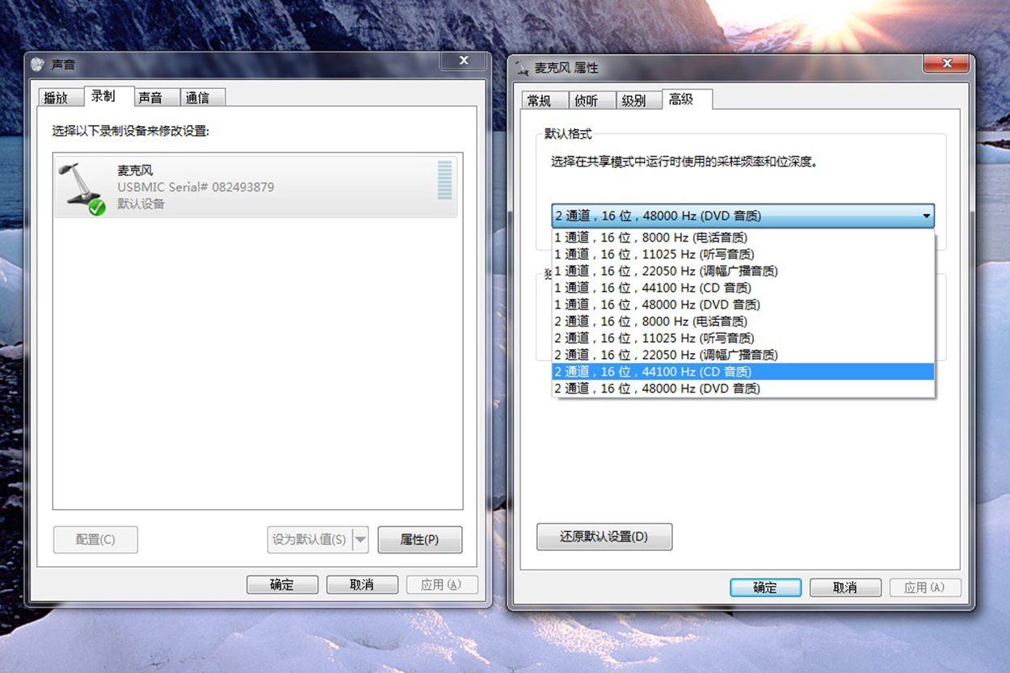The width and height of the screenshot is (1010, 673).
Task: Click the microphone input level meter
Action: pos(444,180)
